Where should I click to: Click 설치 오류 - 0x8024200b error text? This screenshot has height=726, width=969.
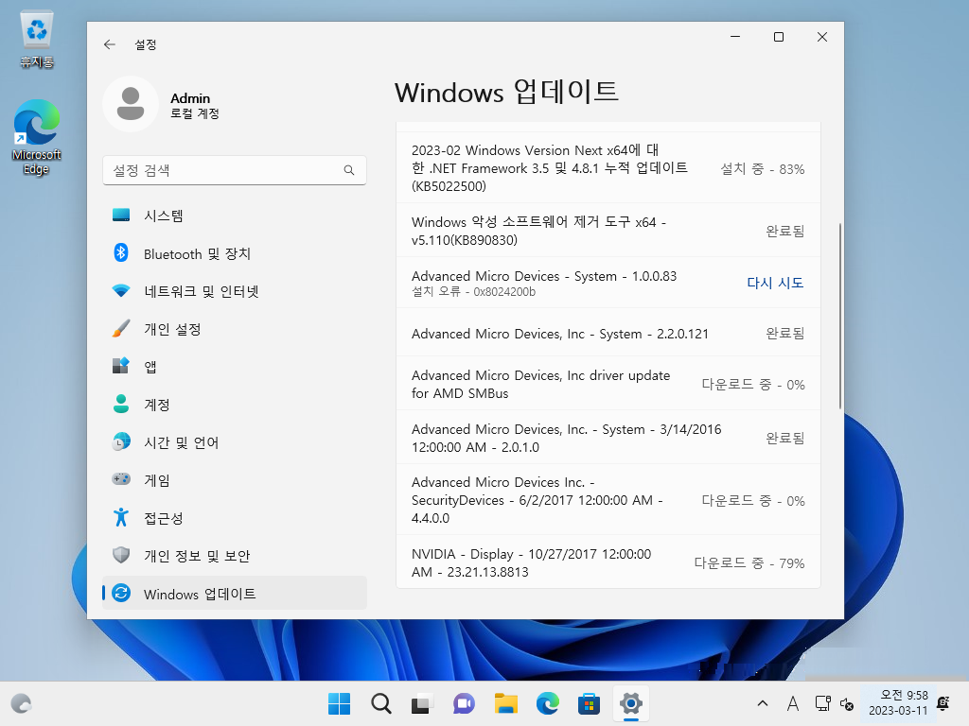point(473,292)
